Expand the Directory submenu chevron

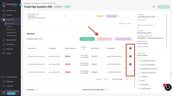point(19,45)
